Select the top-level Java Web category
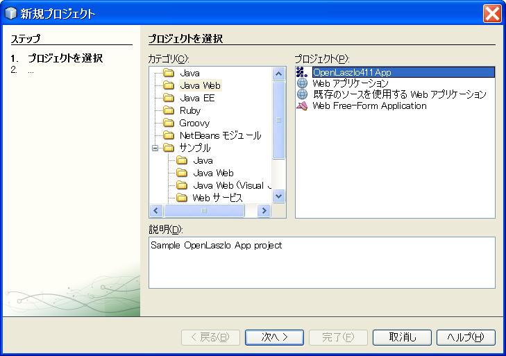Screen dimensions: 506x356 (200, 85)
